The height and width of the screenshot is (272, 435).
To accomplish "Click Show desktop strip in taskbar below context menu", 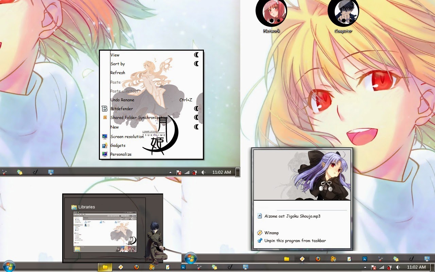I will coord(238,172).
